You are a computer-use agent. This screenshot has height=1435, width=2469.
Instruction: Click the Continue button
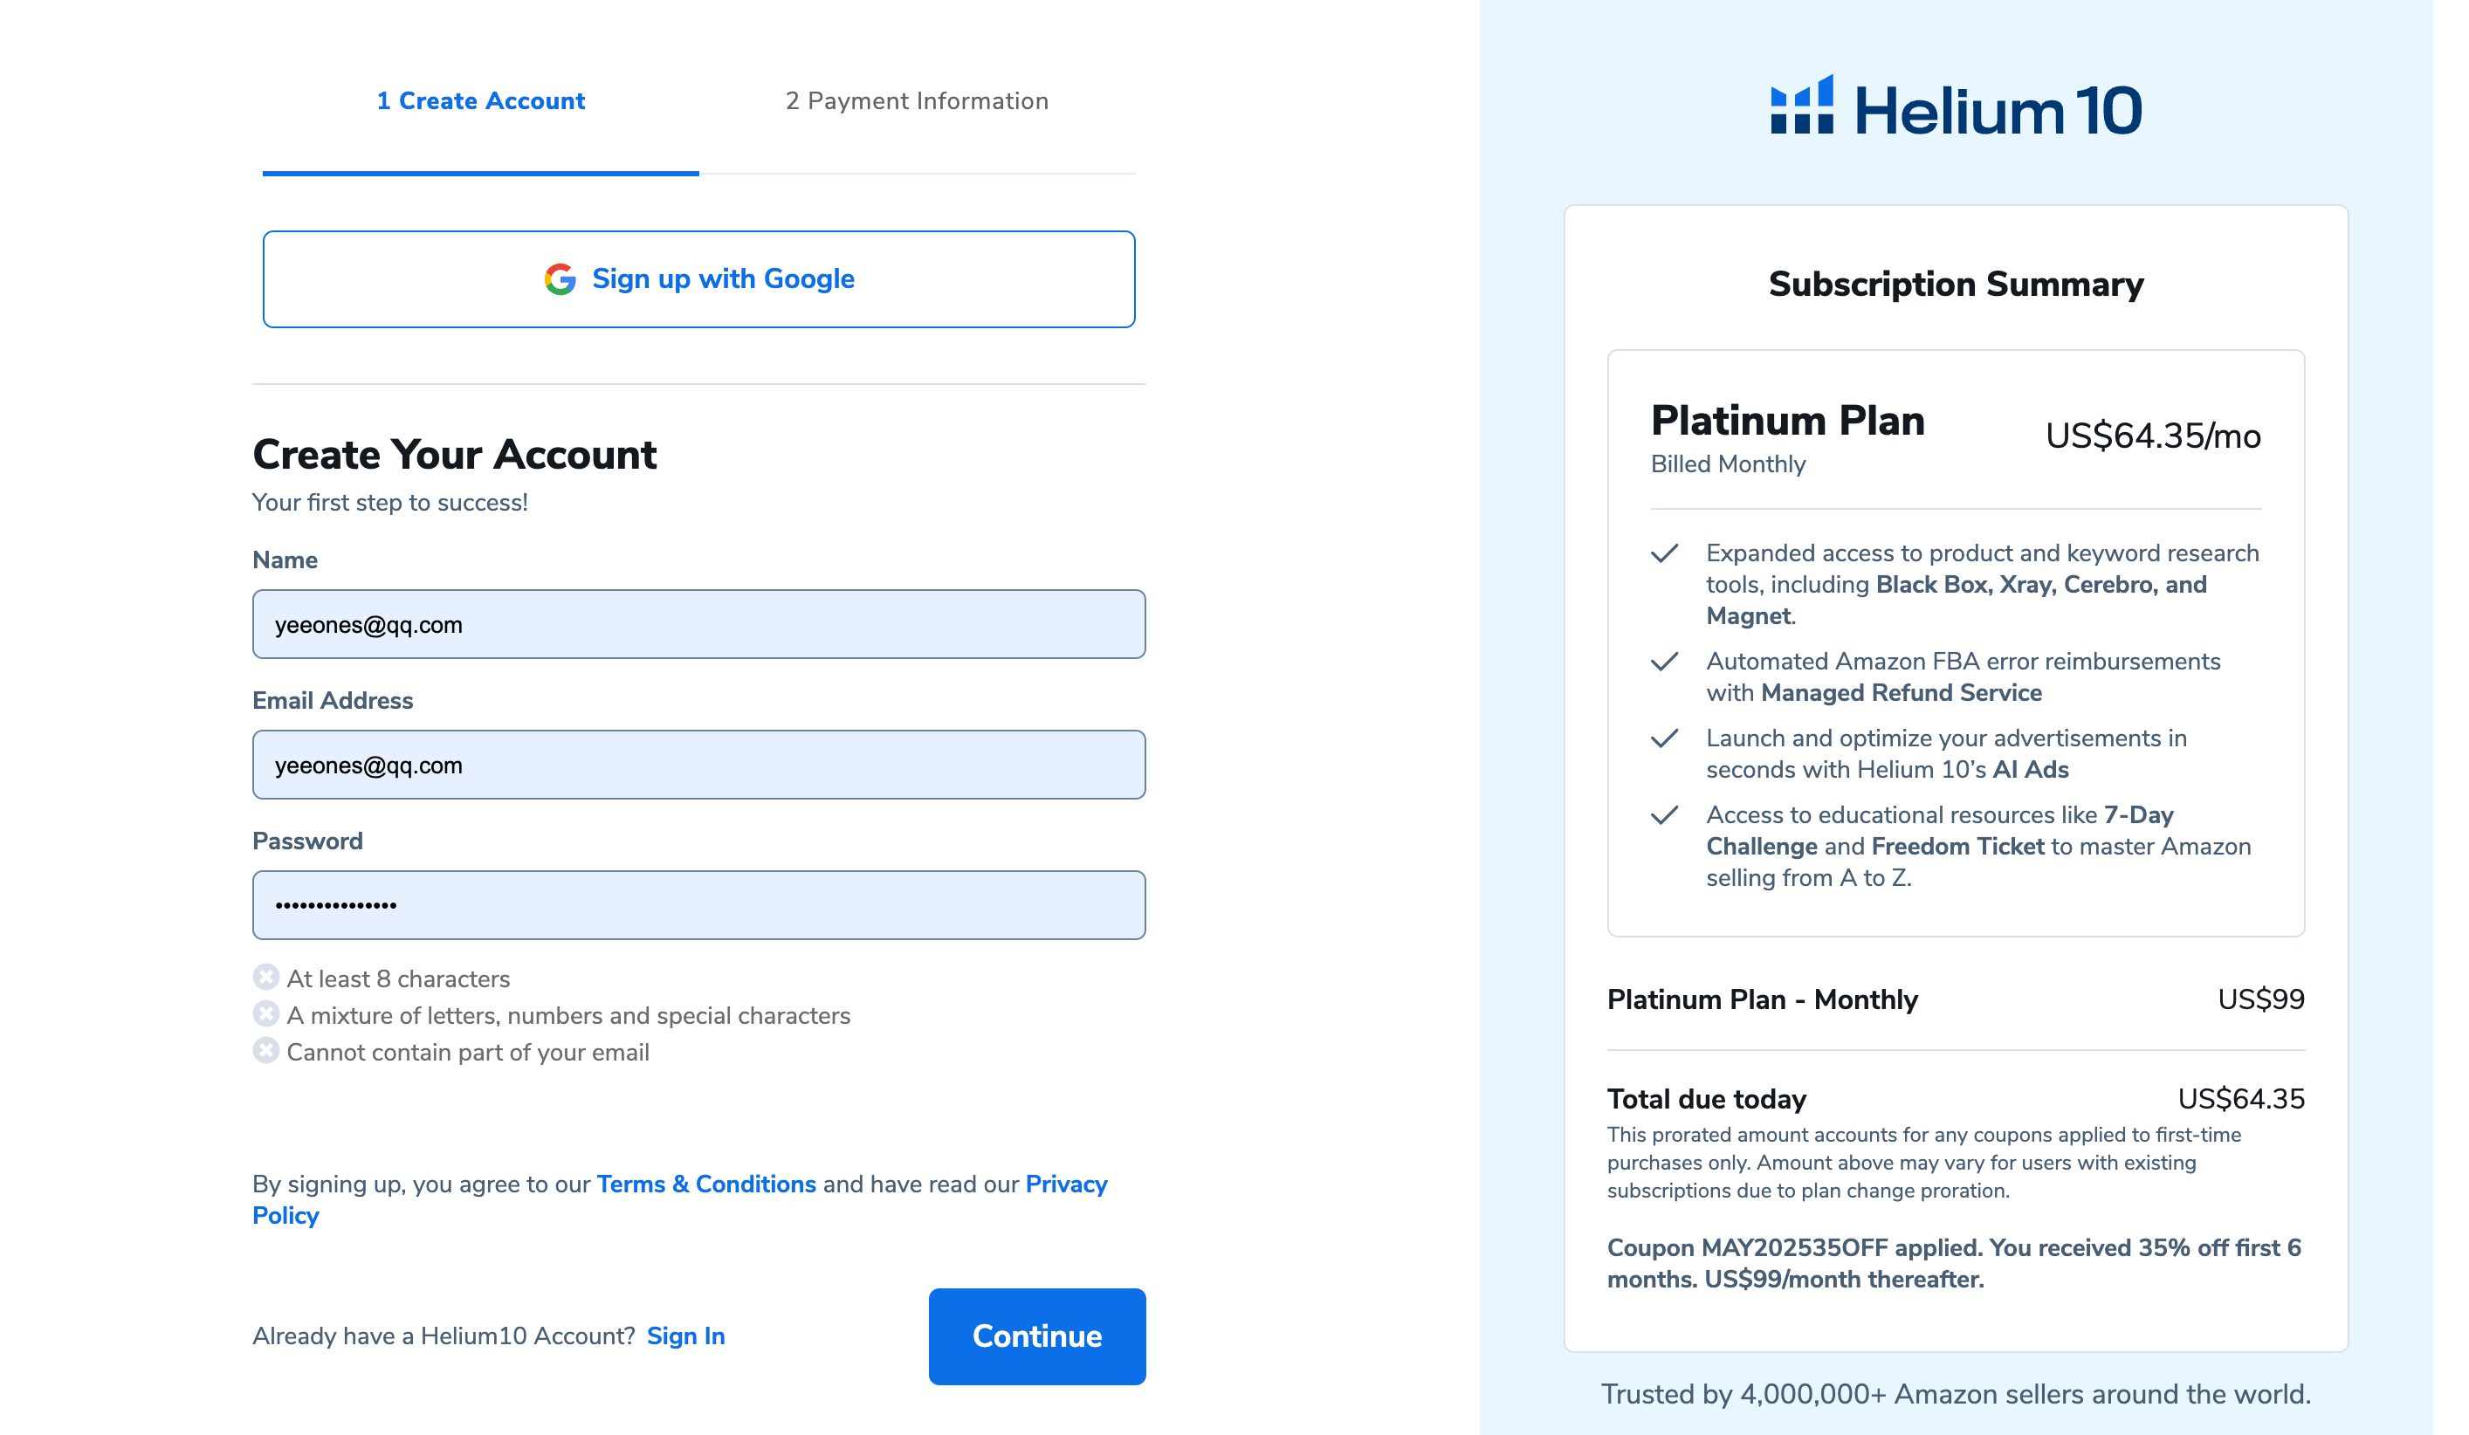point(1036,1336)
